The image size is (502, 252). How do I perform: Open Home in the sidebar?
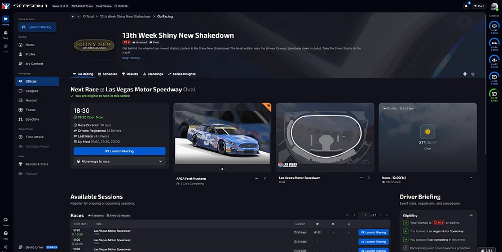tap(37, 45)
